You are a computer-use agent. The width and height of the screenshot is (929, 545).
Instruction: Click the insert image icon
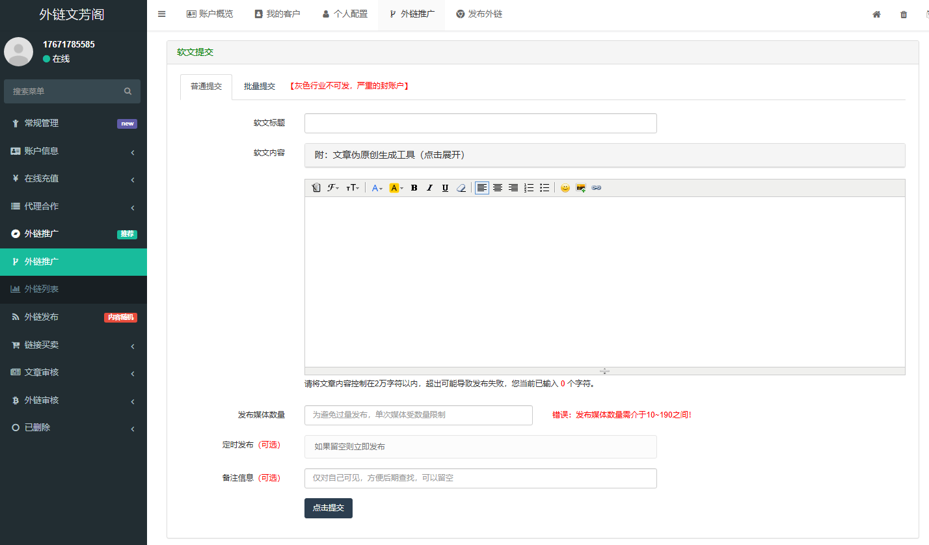click(581, 188)
